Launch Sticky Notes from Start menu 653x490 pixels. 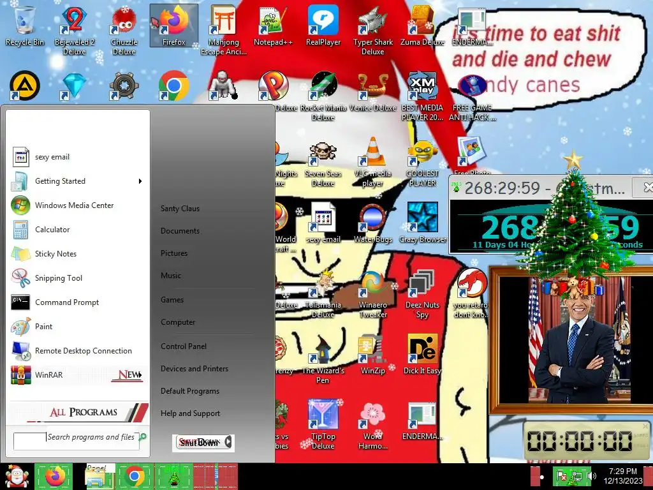77,254
